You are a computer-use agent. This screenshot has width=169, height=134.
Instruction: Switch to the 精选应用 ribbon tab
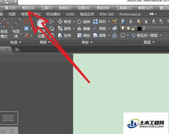[x=87, y=14]
